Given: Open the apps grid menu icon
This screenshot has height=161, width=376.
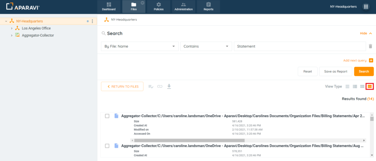Looking at the screenshot, I should coord(366,7).
